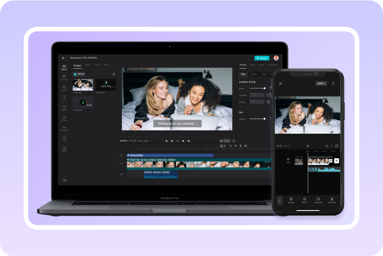
Task: Open the Media panel in the sidebar
Action: [x=64, y=67]
